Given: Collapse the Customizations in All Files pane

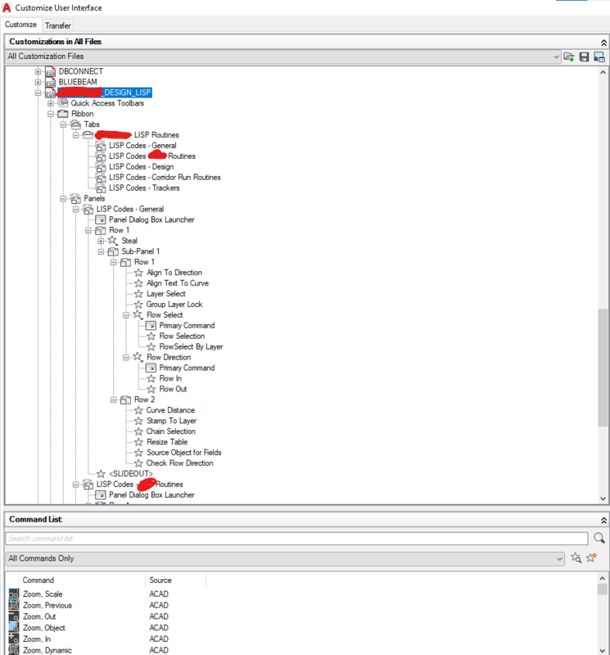Looking at the screenshot, I should pos(603,43).
